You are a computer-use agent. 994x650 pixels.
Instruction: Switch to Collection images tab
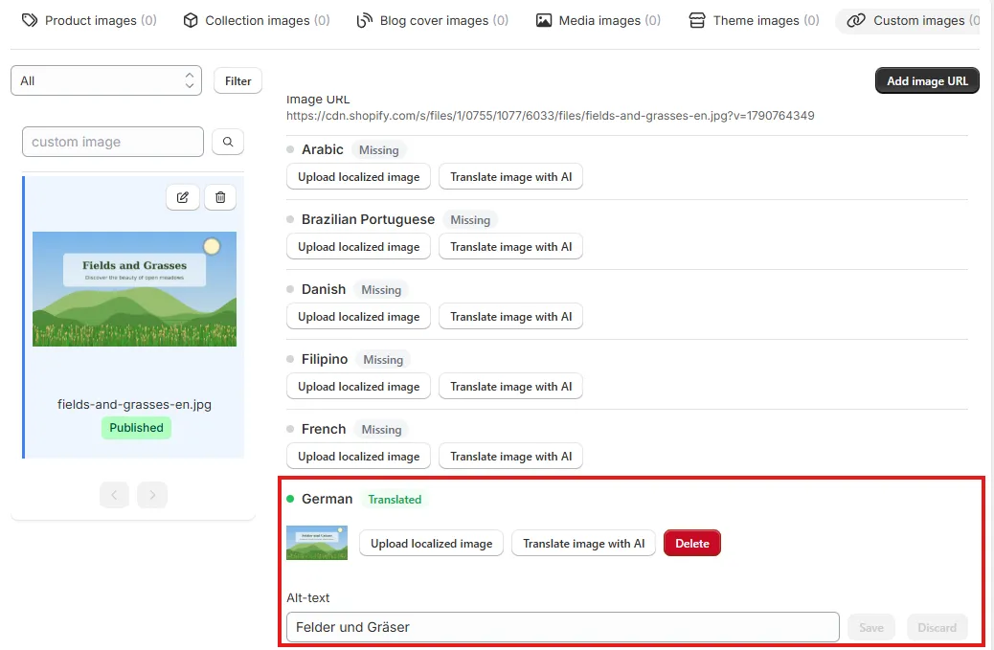[x=256, y=20]
